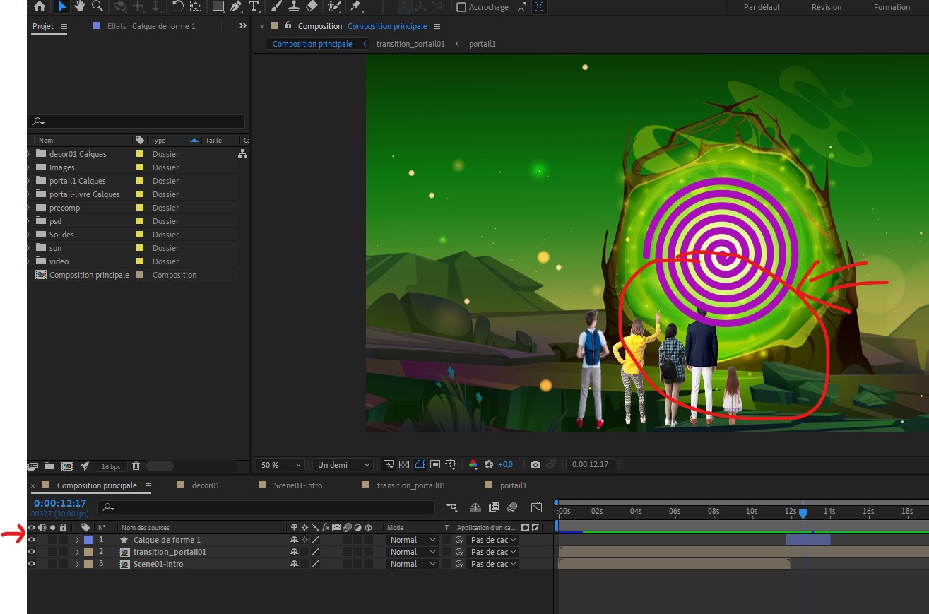Image resolution: width=929 pixels, height=614 pixels.
Task: Click the blue label swatch of Calque de forme 1
Action: coord(88,540)
